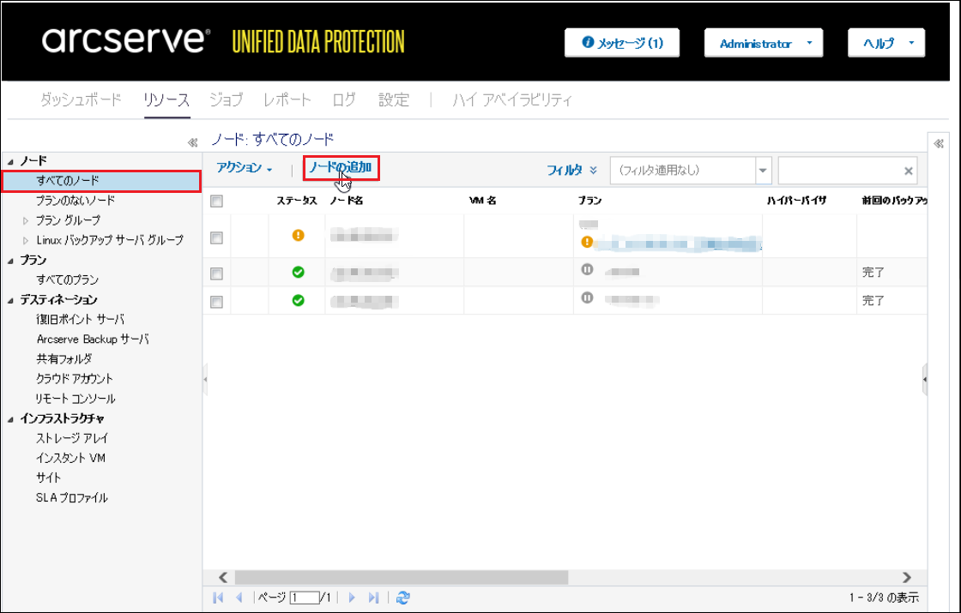Viewport: 961px width, 613px height.
Task: Click orange warning icon in plan column
Action: [x=587, y=242]
